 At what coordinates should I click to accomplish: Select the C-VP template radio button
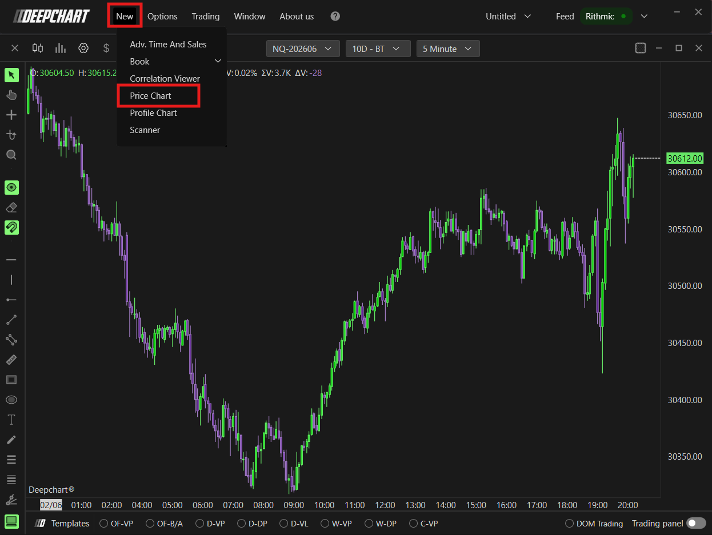[414, 524]
